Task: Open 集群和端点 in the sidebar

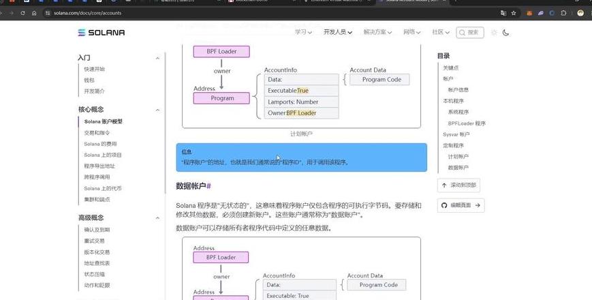Action: (97, 199)
